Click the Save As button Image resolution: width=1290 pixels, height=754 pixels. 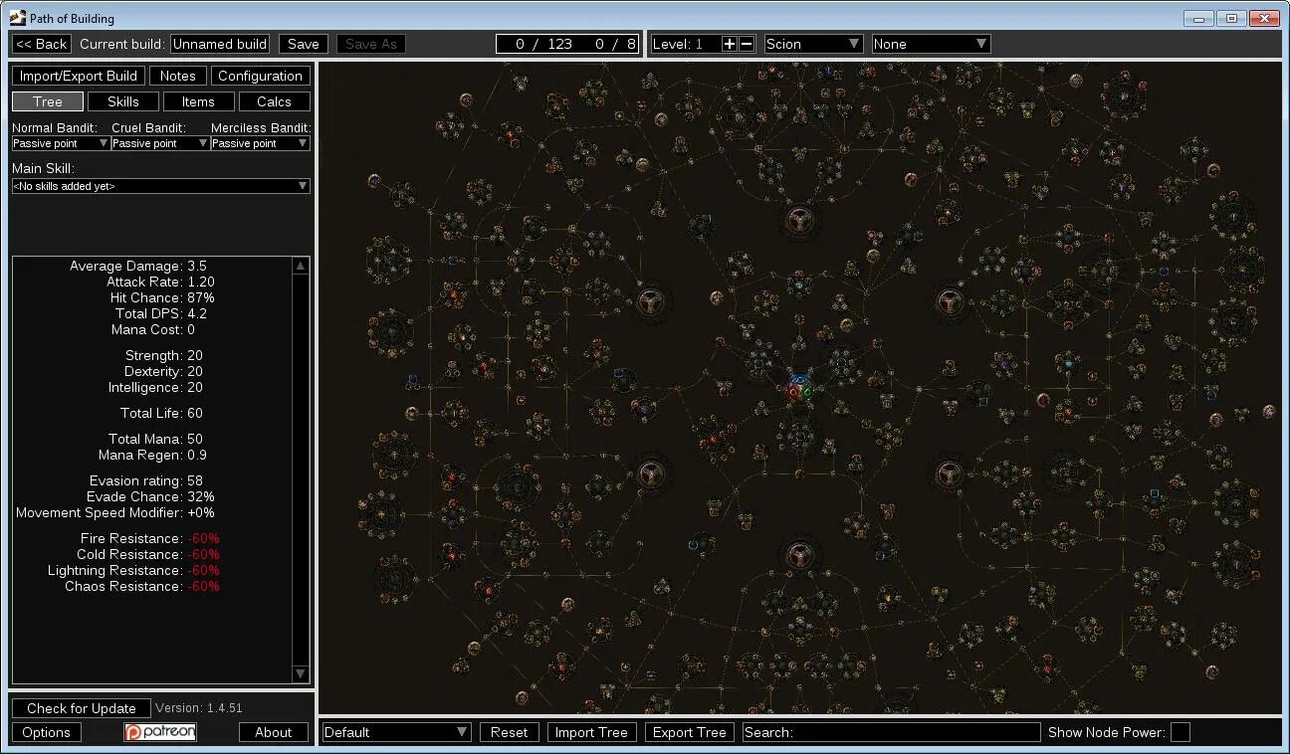pyautogui.click(x=370, y=44)
